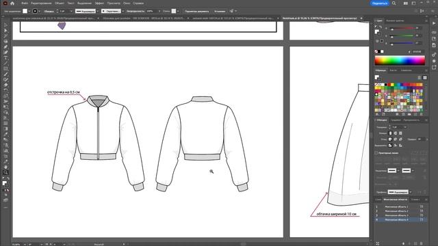The image size is (438, 246).
Task: Pick a color from the spectrum bar
Action: [x=400, y=60]
